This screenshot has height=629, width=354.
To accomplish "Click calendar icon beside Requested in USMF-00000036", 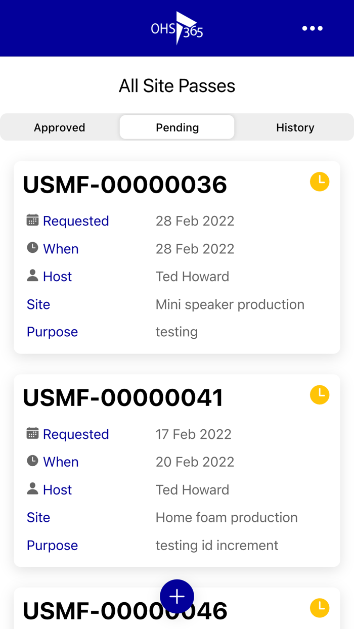I will (x=32, y=220).
